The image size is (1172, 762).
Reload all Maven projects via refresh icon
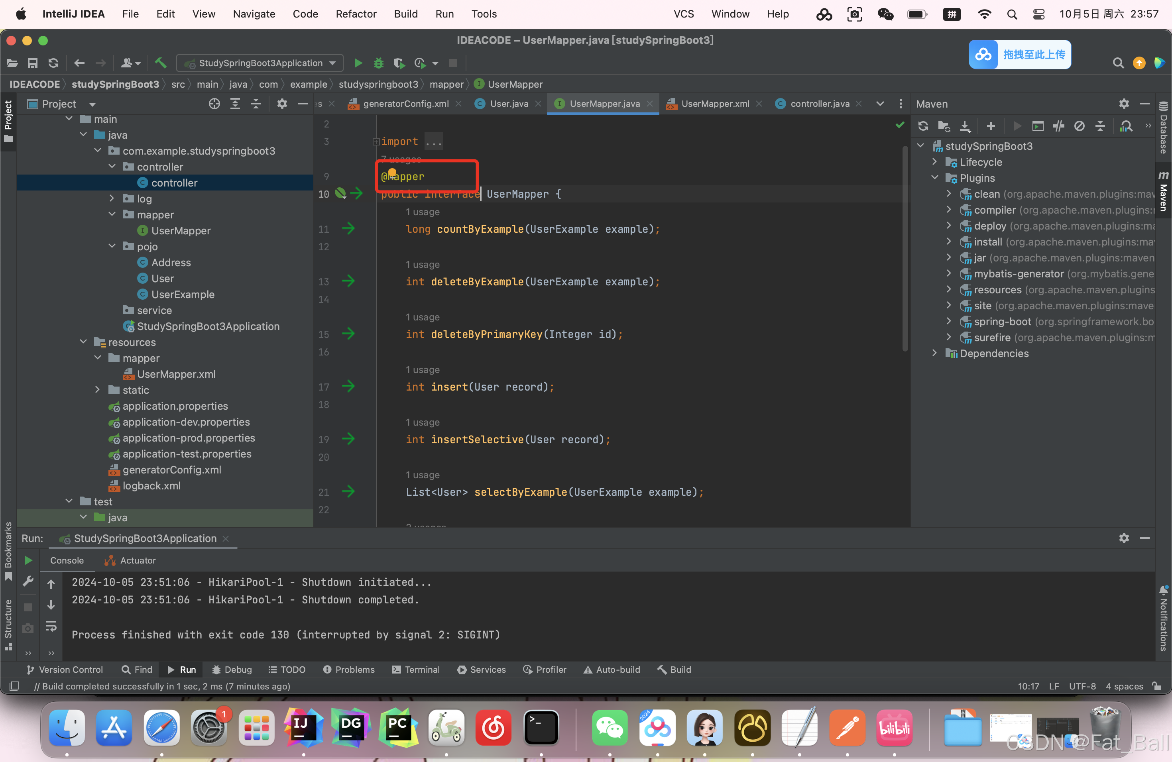point(923,126)
